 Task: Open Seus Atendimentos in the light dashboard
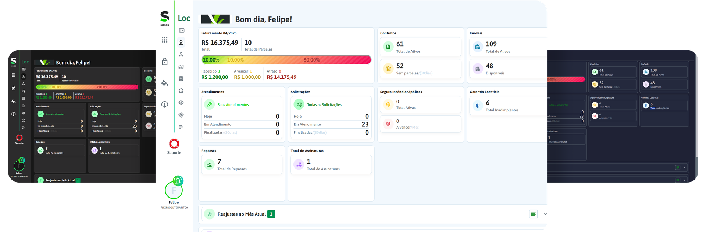pyautogui.click(x=233, y=105)
